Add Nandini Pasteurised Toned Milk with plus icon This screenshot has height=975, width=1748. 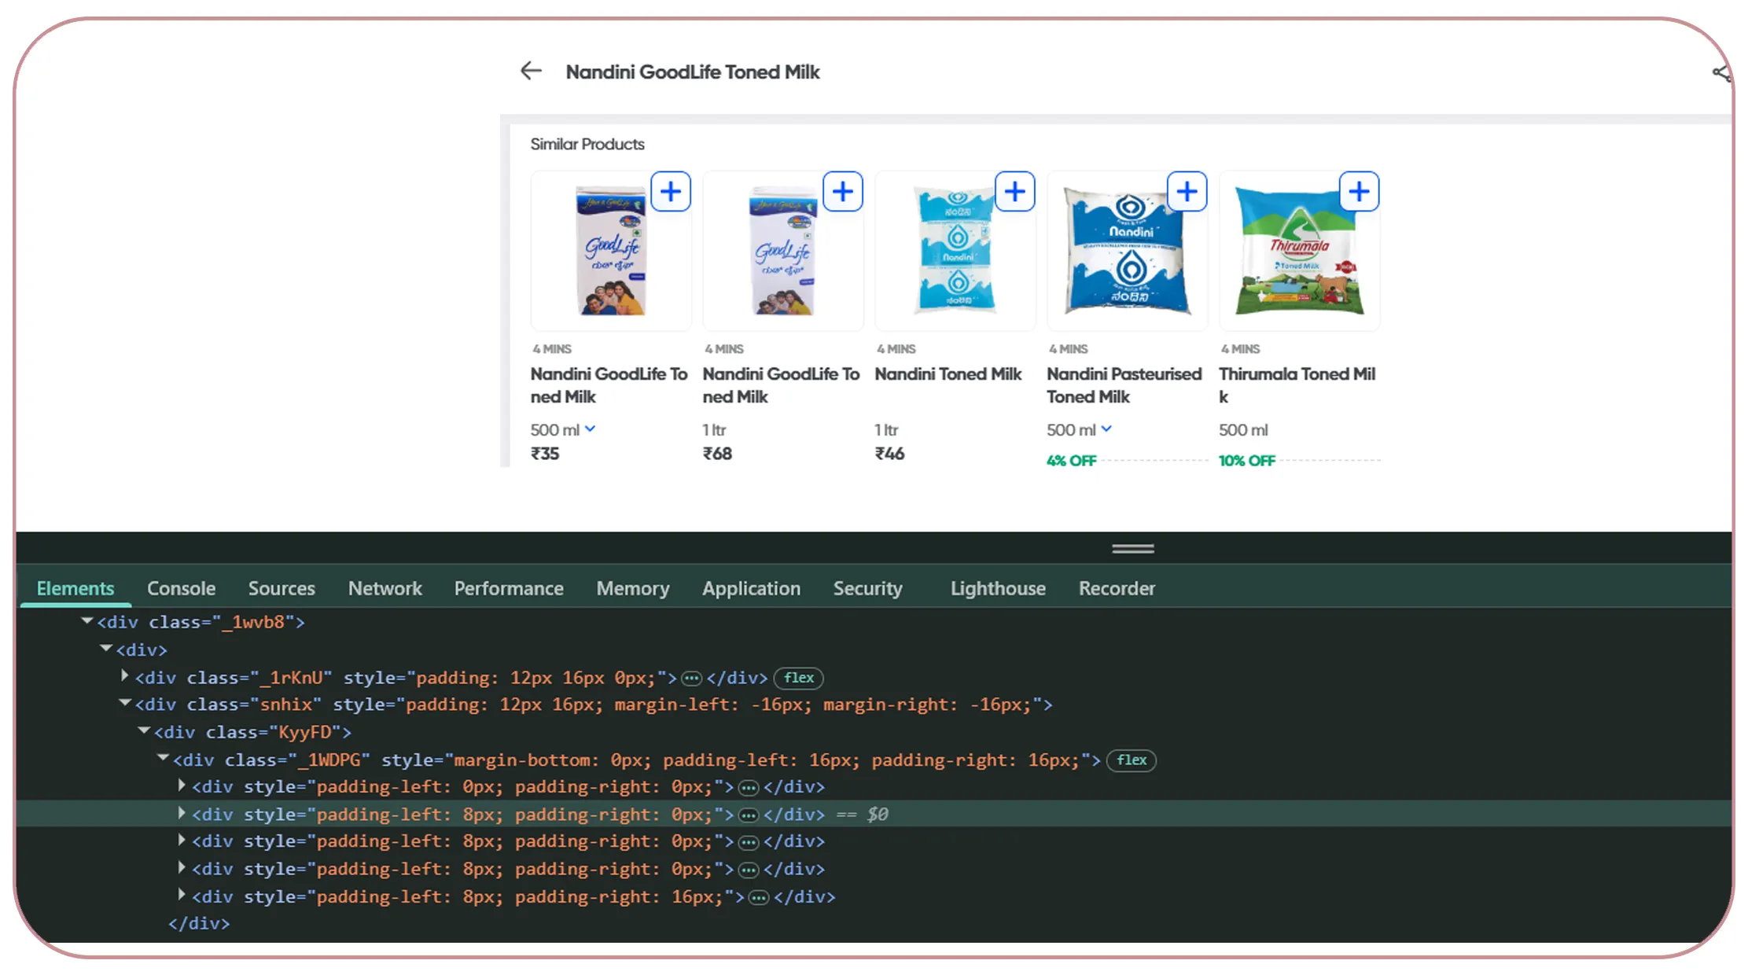click(1187, 192)
